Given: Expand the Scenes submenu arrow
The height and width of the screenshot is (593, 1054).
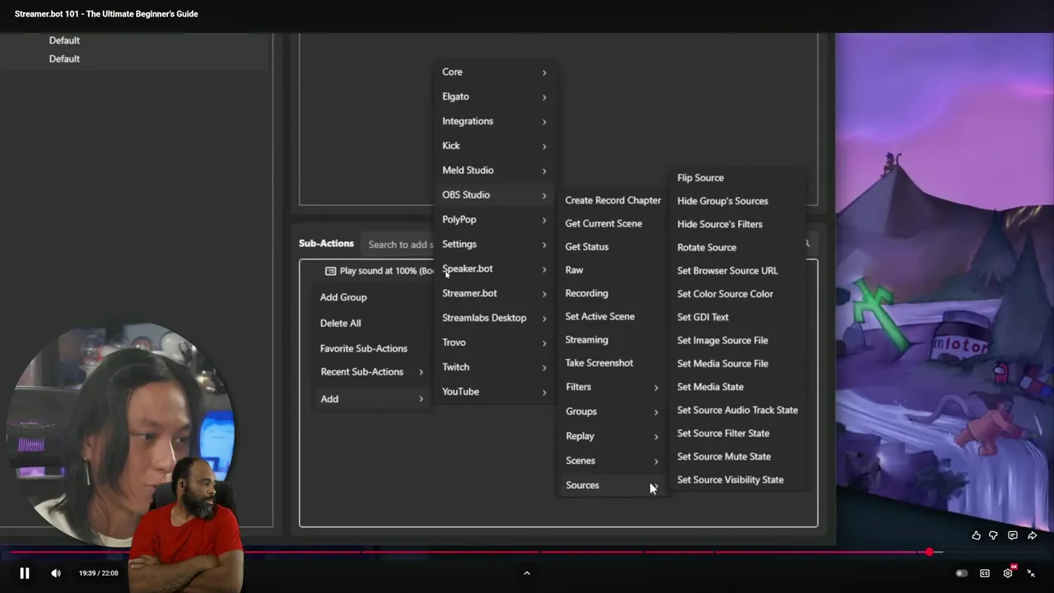Looking at the screenshot, I should 656,462.
